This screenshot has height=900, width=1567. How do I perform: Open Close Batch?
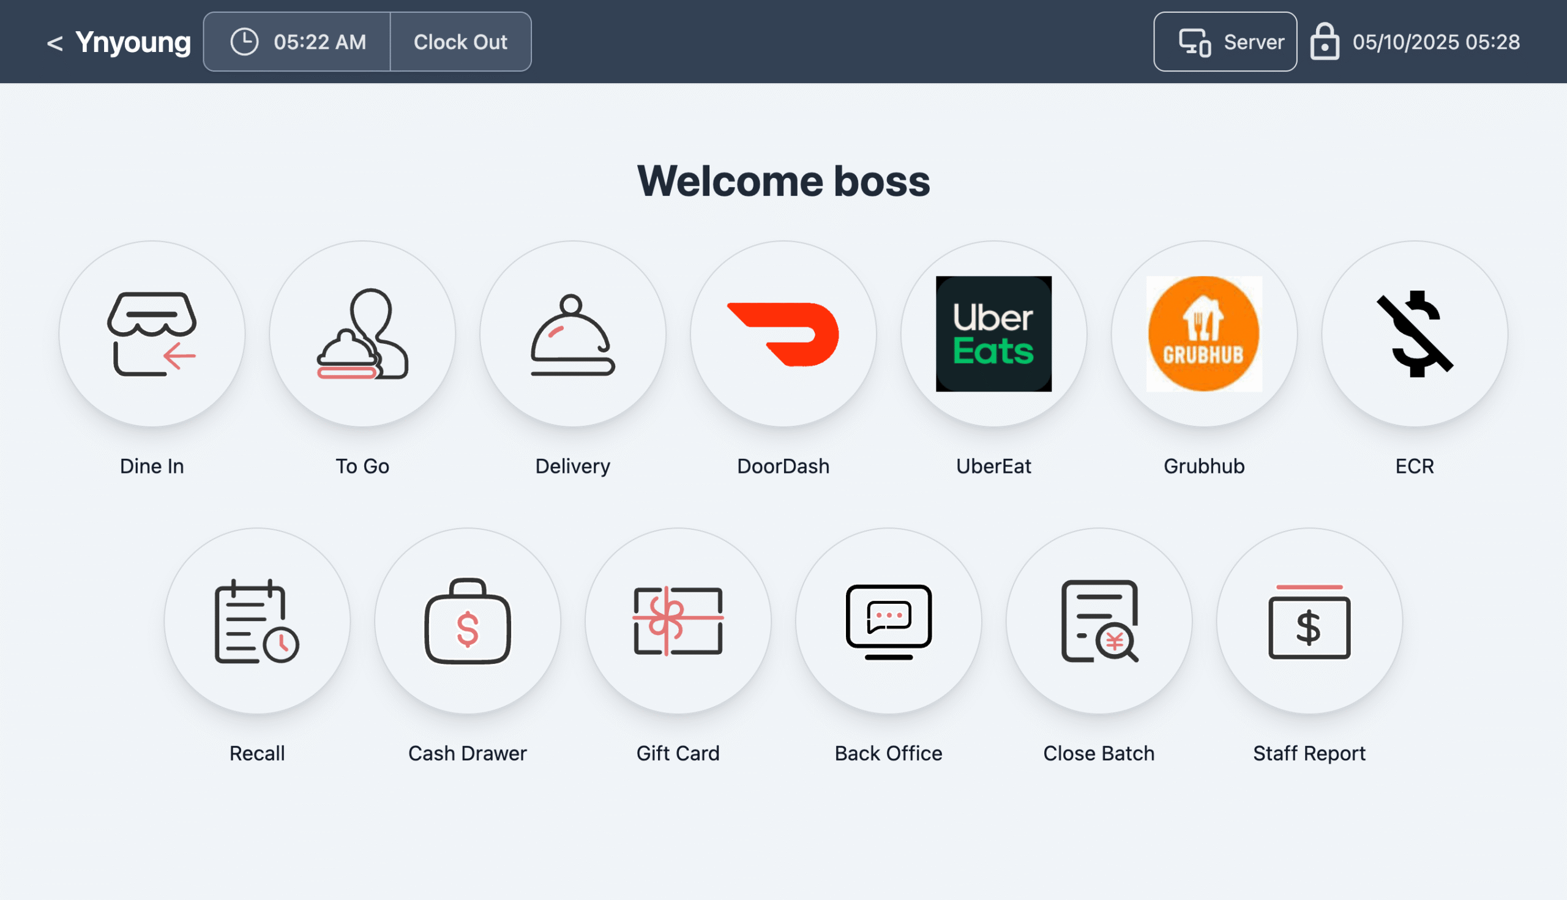tap(1099, 620)
